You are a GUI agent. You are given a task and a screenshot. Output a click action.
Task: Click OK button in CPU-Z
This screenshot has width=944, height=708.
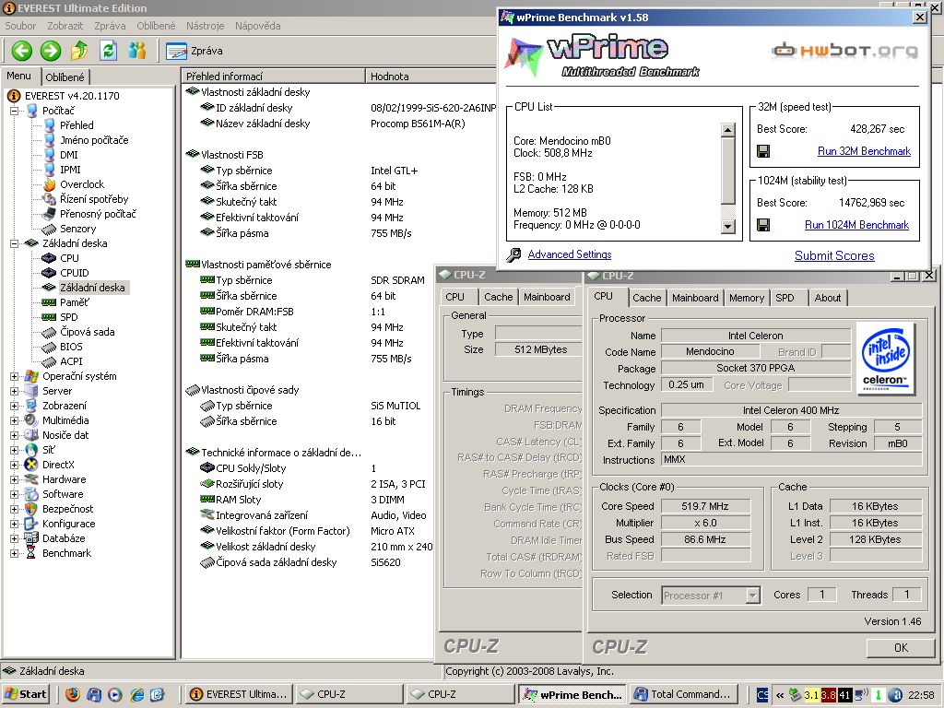coord(901,648)
